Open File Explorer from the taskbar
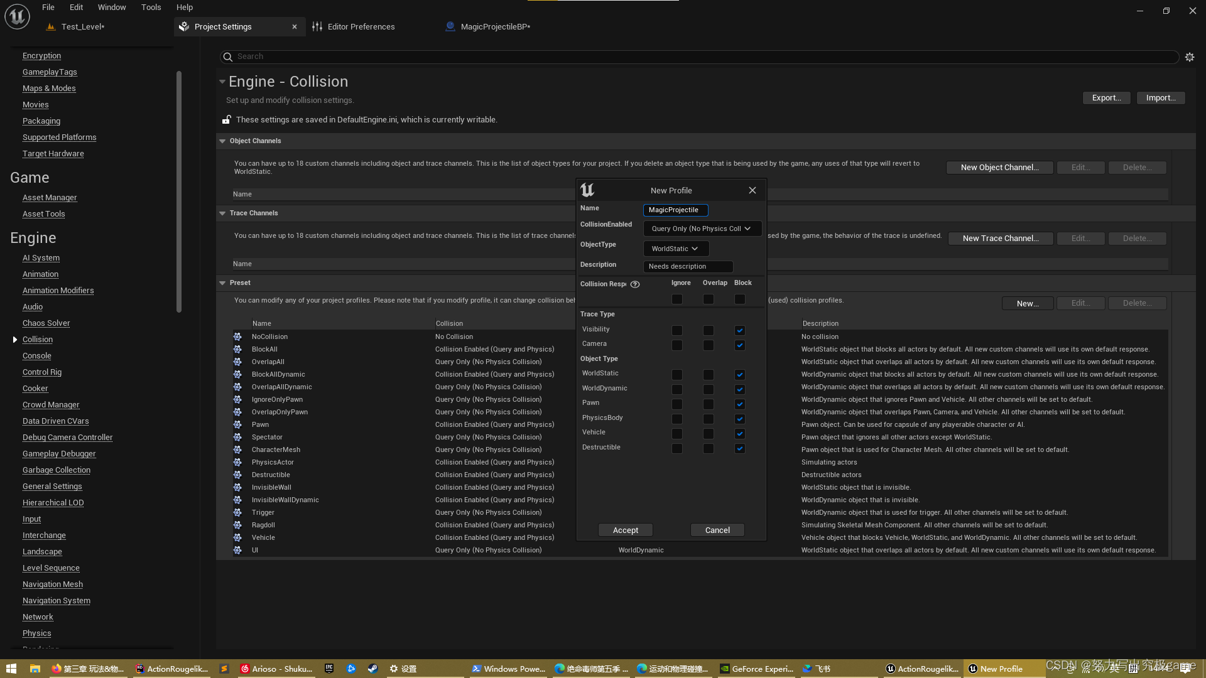Image resolution: width=1206 pixels, height=678 pixels. (35, 669)
